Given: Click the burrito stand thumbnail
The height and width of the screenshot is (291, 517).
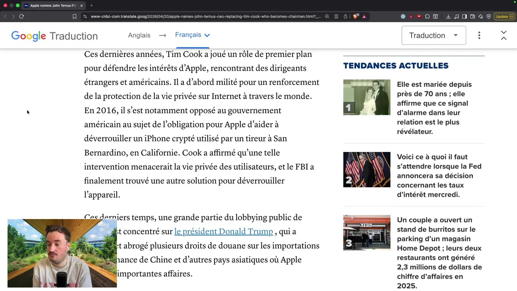Looking at the screenshot, I should pos(367,232).
